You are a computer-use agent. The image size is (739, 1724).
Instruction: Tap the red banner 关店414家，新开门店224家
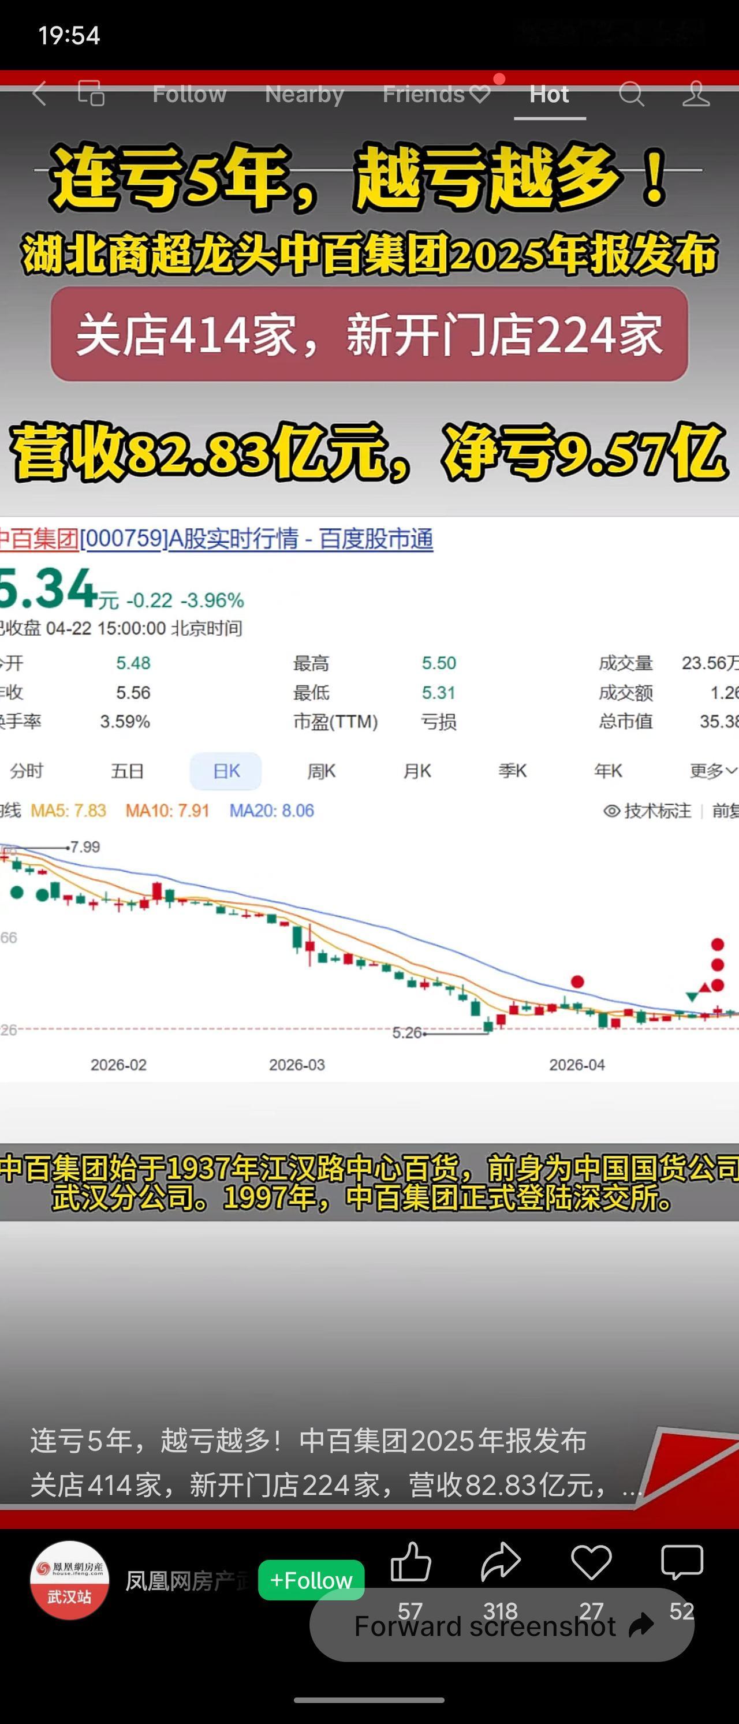tap(369, 335)
